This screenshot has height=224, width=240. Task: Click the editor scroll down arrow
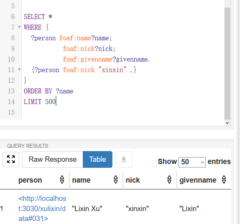pos(227,123)
